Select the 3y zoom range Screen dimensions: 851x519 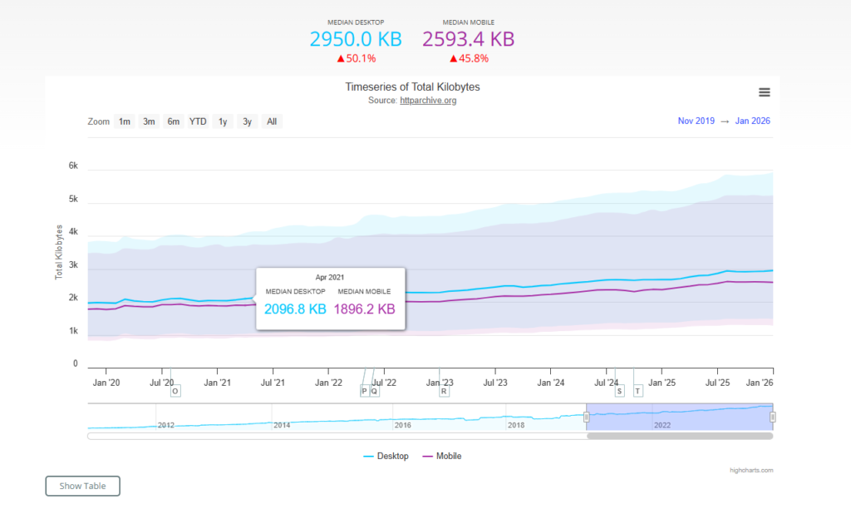[247, 121]
